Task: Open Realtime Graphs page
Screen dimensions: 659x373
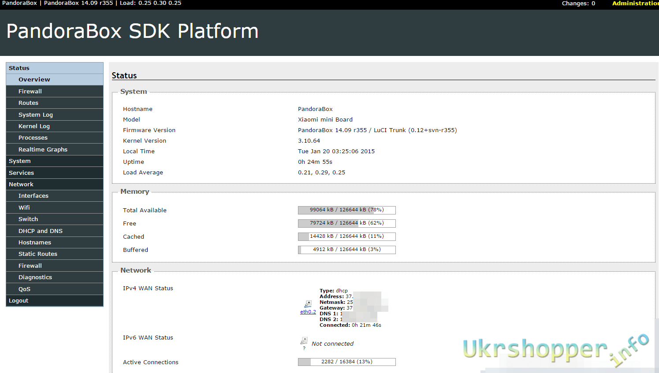Action: tap(55, 149)
